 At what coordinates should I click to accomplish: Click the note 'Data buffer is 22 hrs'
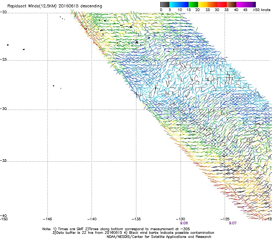click(x=75, y=233)
